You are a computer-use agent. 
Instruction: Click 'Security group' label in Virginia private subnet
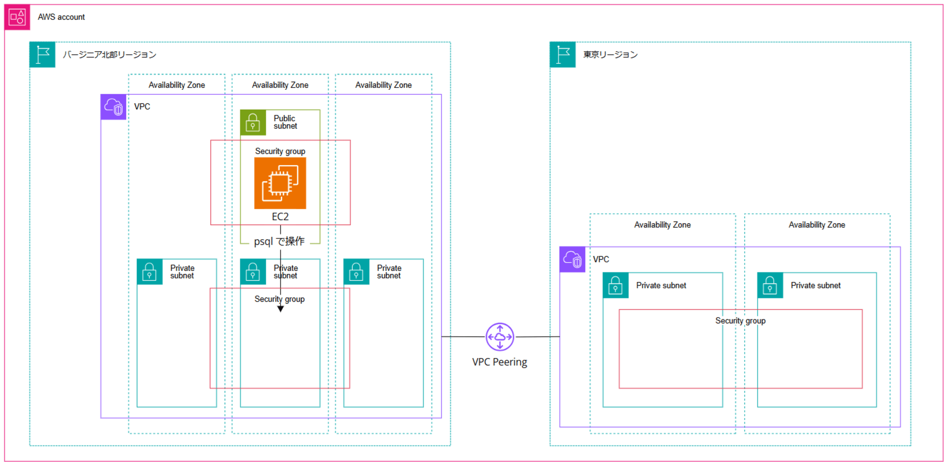pos(279,299)
